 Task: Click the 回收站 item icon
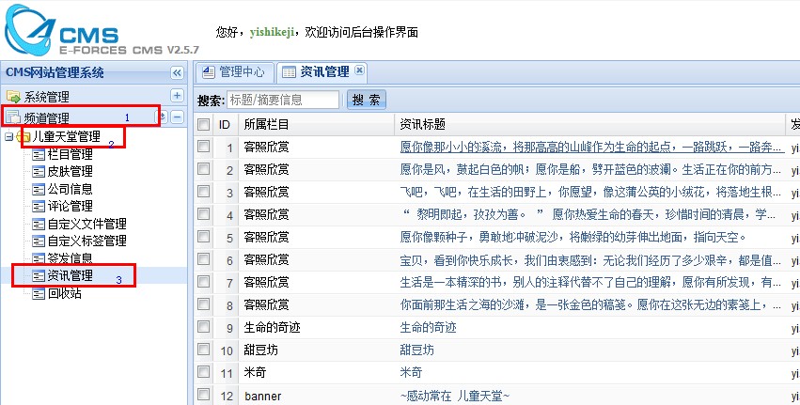pos(38,293)
